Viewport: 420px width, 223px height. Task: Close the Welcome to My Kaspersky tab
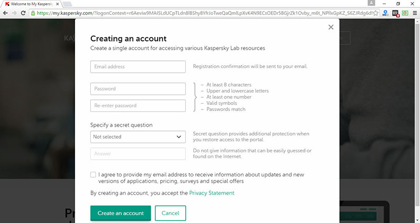coord(57,4)
